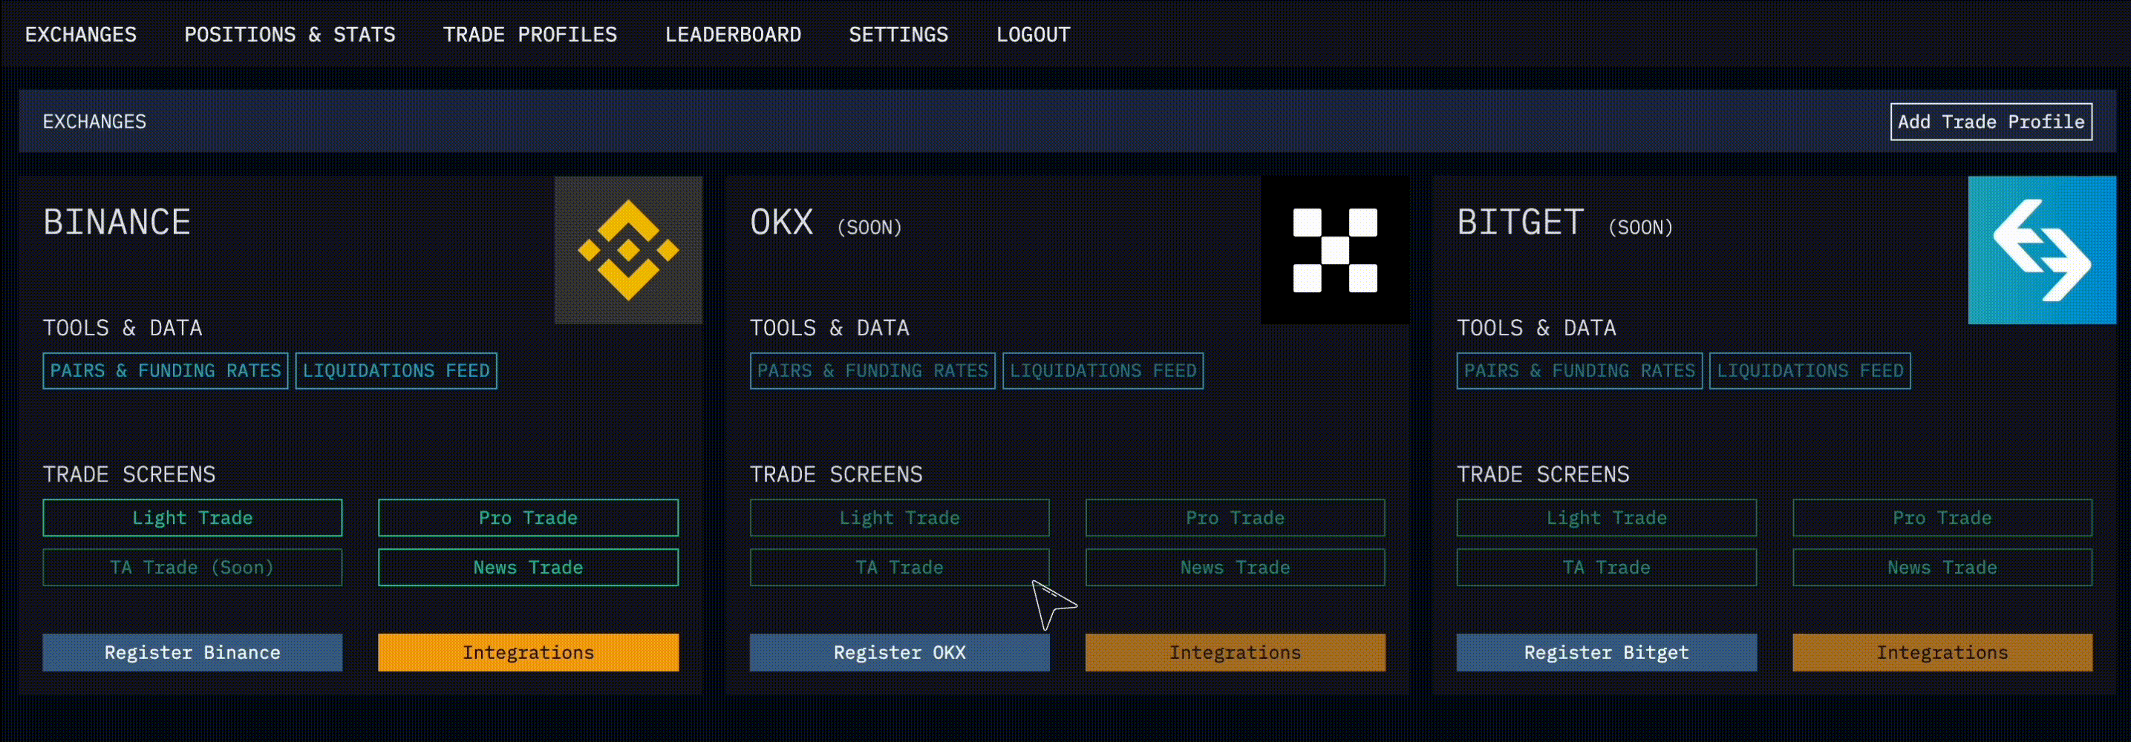Click Add Trade Profile button
The height and width of the screenshot is (742, 2131).
tap(1991, 122)
